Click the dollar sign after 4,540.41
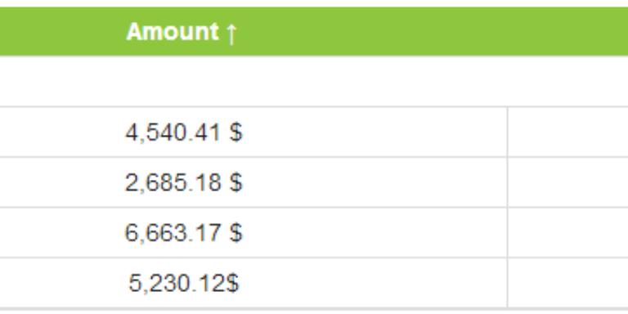 235,132
